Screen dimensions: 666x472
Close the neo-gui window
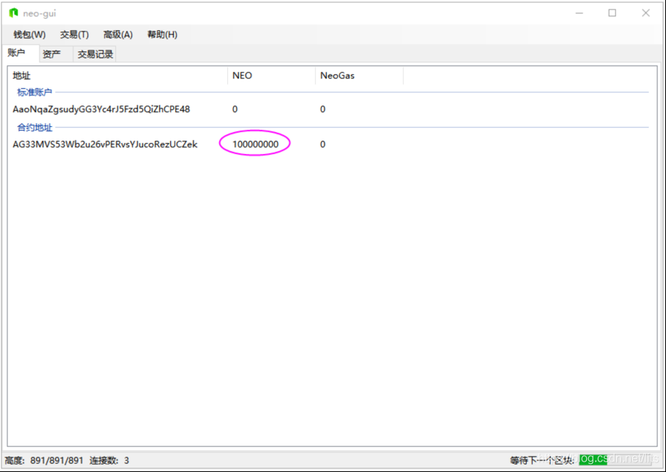tap(645, 13)
